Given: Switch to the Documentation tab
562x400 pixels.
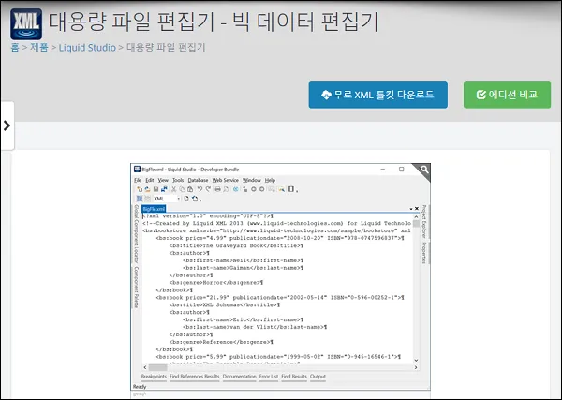Looking at the screenshot, I should point(240,377).
